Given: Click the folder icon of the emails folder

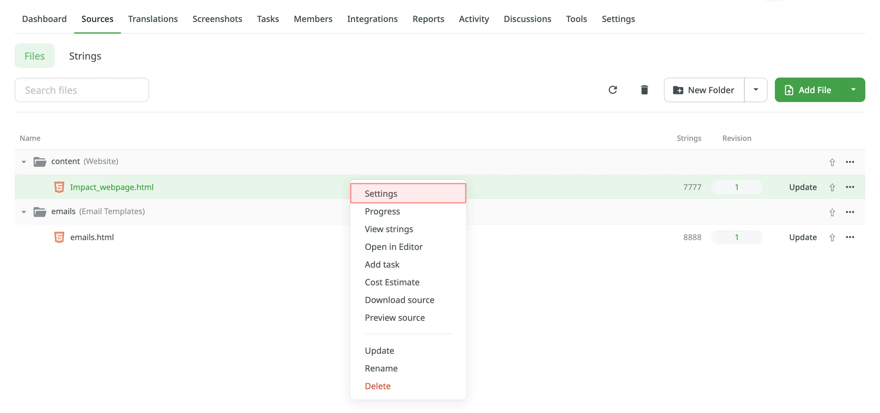Looking at the screenshot, I should [x=40, y=211].
